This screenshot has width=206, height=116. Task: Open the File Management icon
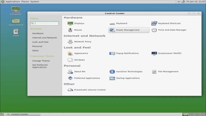[x=154, y=72]
